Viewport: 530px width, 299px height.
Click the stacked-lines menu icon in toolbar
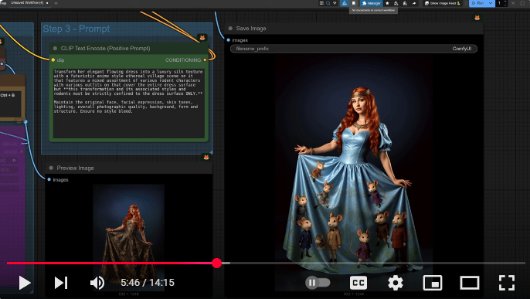(x=321, y=3)
